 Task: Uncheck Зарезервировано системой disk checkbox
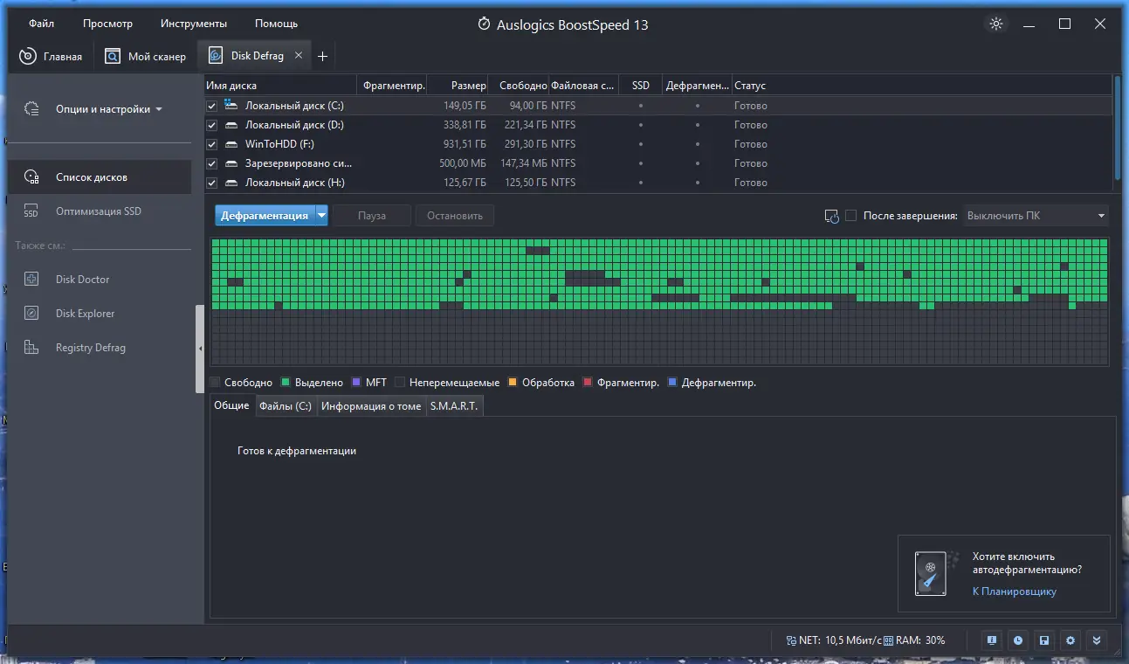(211, 163)
